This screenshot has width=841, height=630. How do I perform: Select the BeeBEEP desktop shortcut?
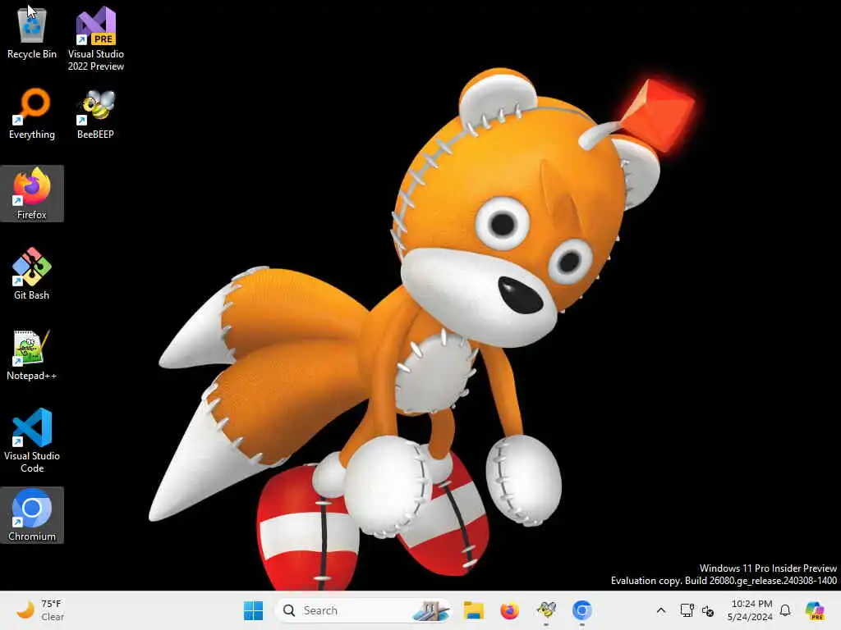95,113
